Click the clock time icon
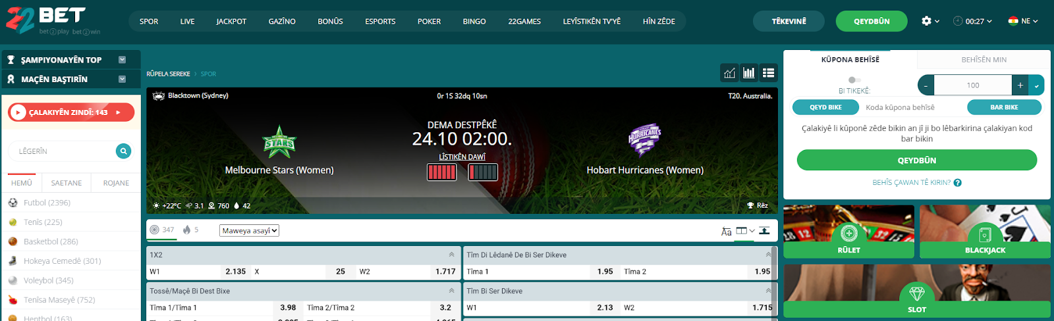Image resolution: width=1054 pixels, height=321 pixels. click(x=958, y=21)
